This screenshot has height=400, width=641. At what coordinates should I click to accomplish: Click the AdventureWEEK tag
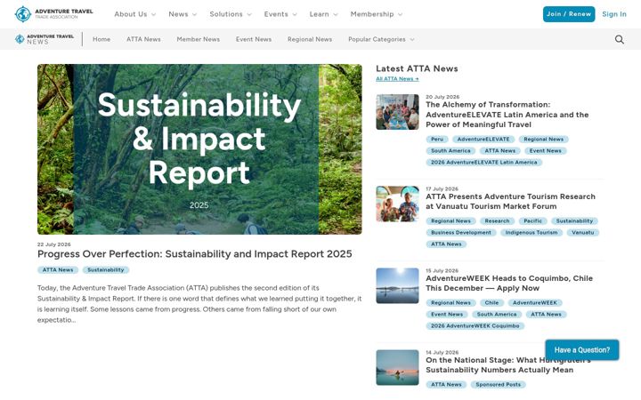535,303
